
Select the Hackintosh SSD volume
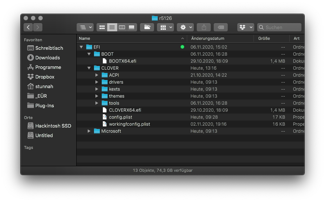coord(49,126)
